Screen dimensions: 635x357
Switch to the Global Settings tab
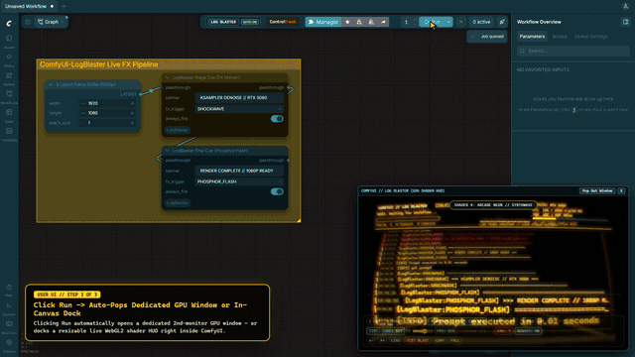591,37
